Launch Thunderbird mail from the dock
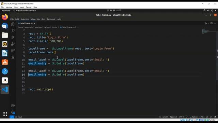The width and height of the screenshot is (218, 123). click(5, 26)
